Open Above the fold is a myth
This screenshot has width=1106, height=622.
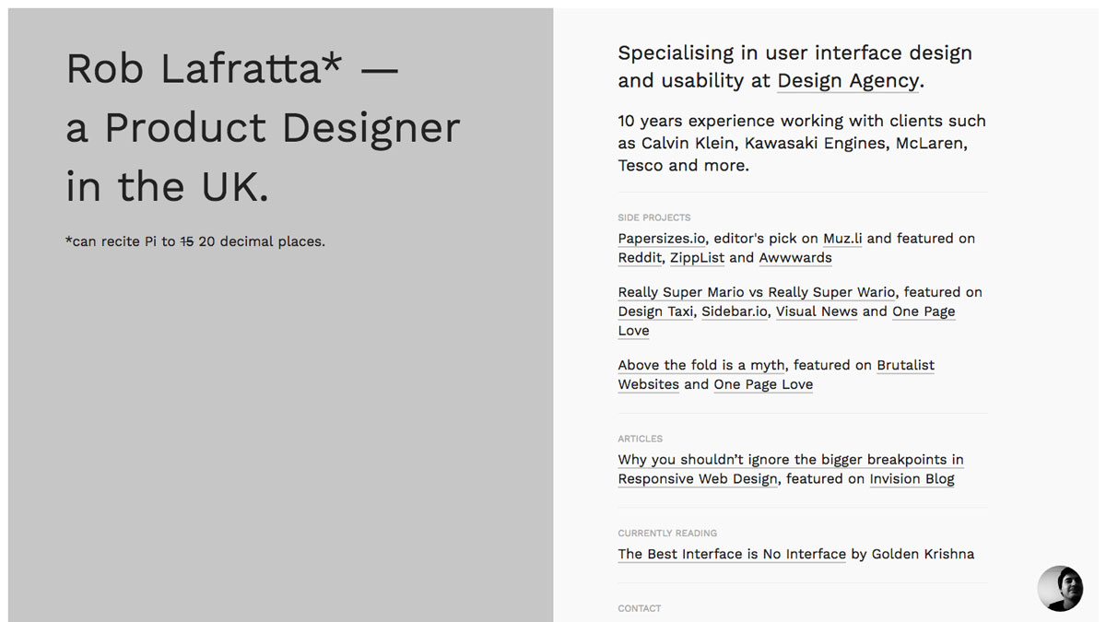(x=701, y=365)
